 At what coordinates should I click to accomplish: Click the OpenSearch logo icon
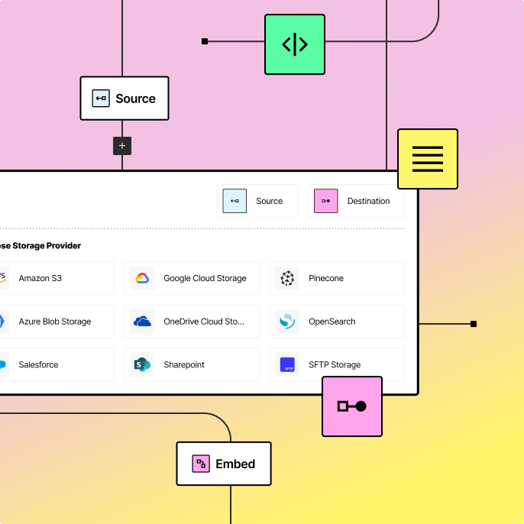(x=287, y=322)
